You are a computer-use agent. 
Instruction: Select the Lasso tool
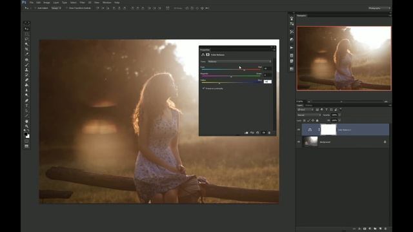tap(26, 39)
